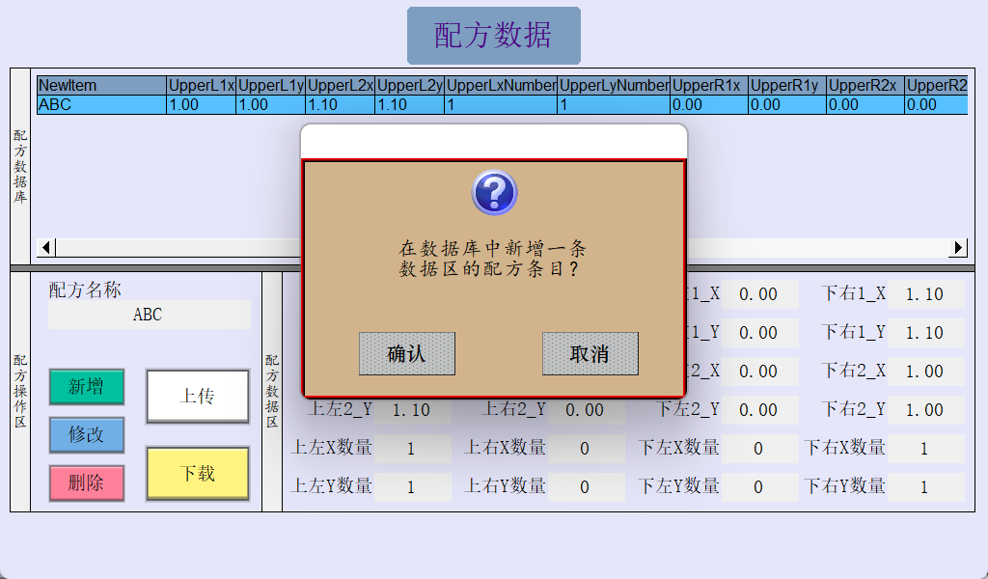Edit the 下右2_Y value field
The width and height of the screenshot is (988, 579).
coord(926,410)
